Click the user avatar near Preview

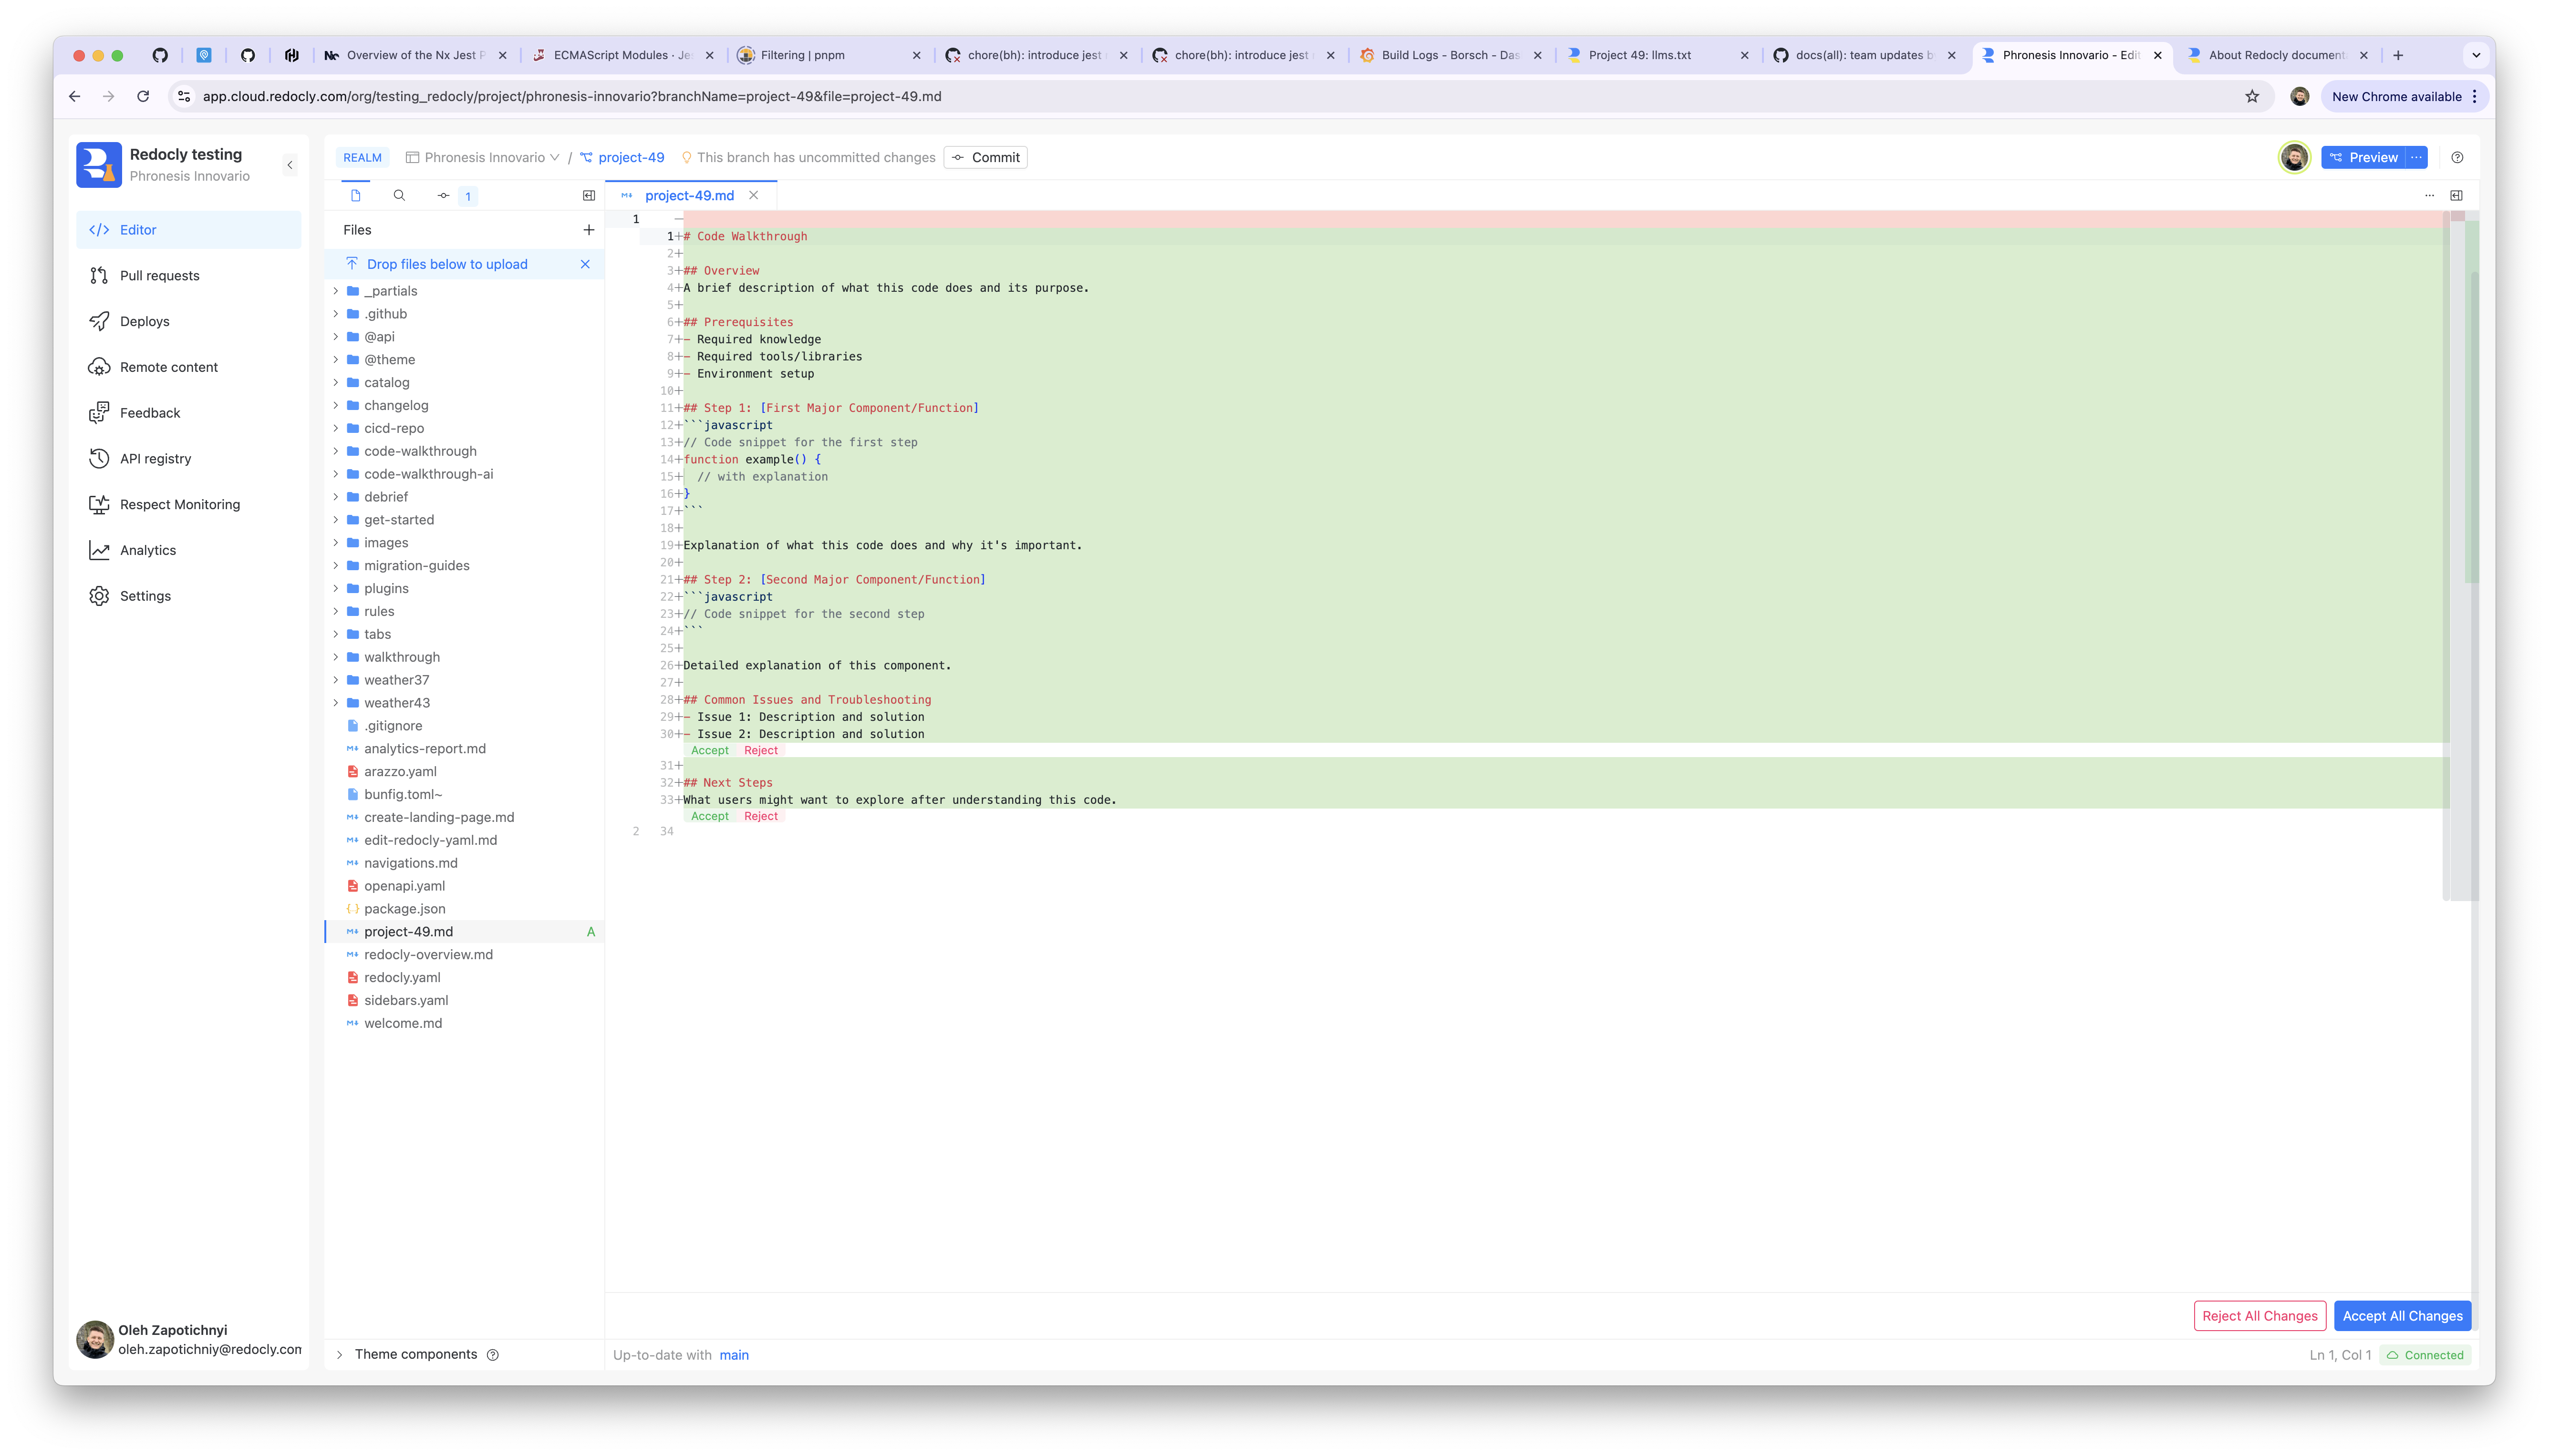pyautogui.click(x=2294, y=158)
